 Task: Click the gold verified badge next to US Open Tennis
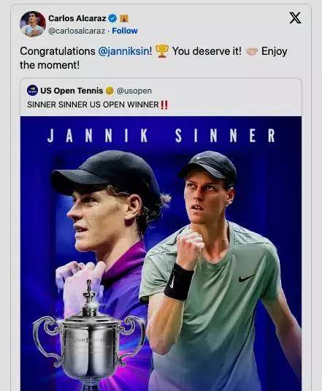(x=110, y=91)
